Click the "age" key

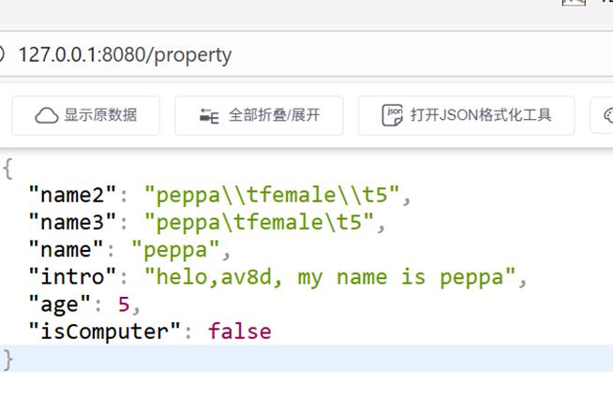coord(60,304)
